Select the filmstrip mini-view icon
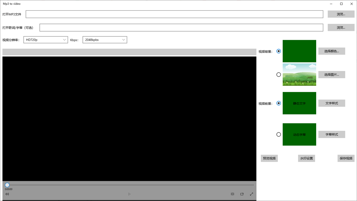 point(232,194)
